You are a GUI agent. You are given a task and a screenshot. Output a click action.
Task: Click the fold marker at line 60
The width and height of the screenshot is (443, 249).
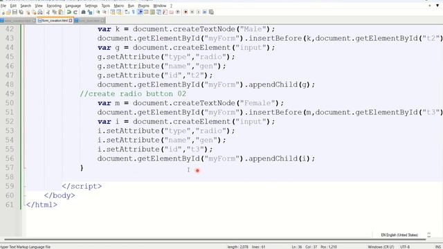pyautogui.click(x=25, y=196)
